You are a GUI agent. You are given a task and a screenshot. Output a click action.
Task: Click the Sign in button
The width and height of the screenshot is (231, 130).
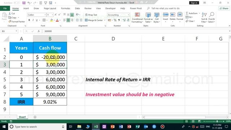click(x=194, y=3)
